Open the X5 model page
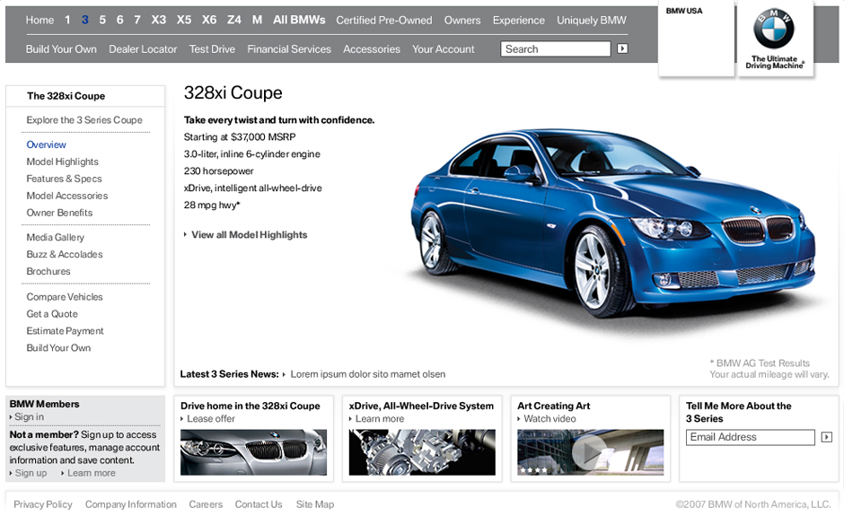This screenshot has height=516, width=844. click(183, 20)
